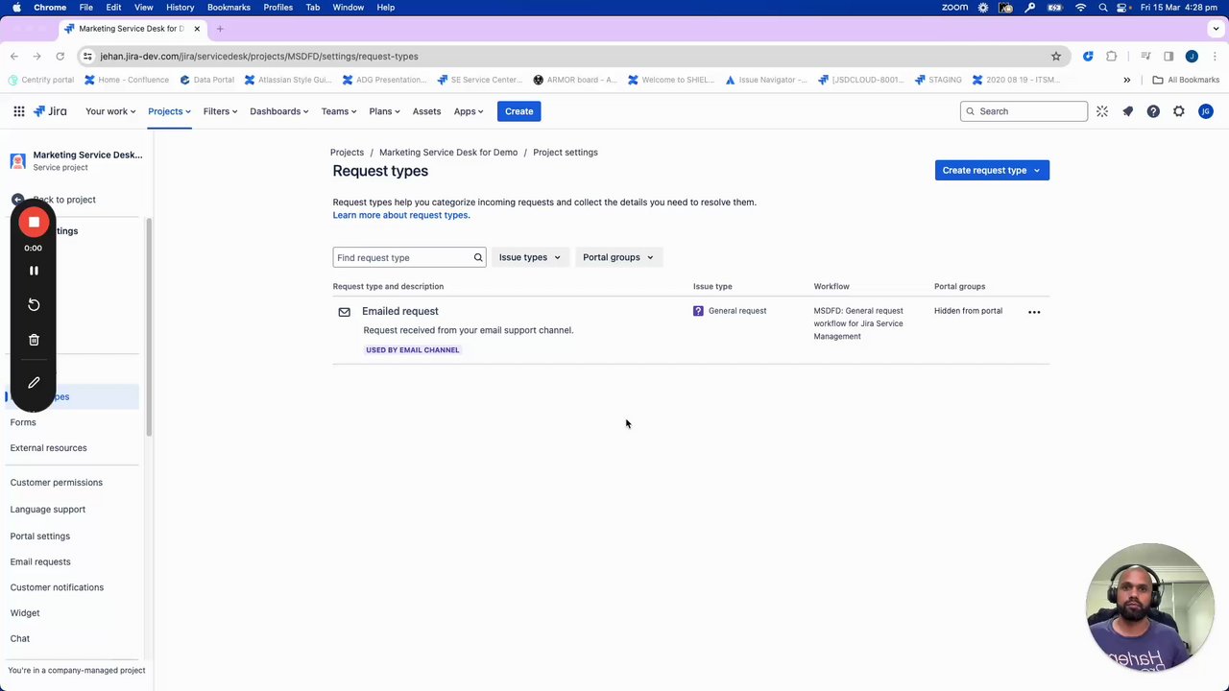Click the Chrome address bar URL
Screen dimensions: 1229x691
[x=259, y=57]
